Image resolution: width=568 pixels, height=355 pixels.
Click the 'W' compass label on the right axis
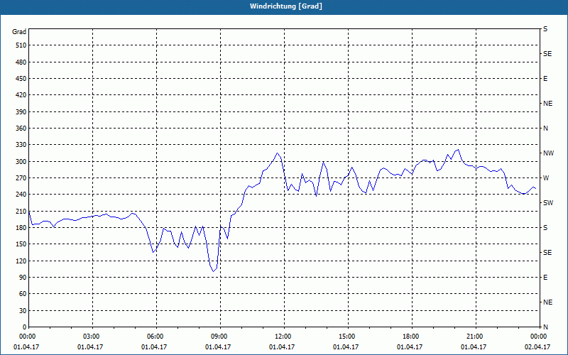click(x=545, y=178)
